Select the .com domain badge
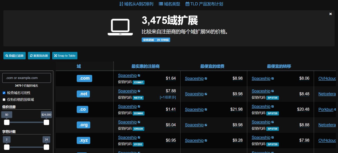The height and width of the screenshot is (153, 338). click(x=84, y=78)
